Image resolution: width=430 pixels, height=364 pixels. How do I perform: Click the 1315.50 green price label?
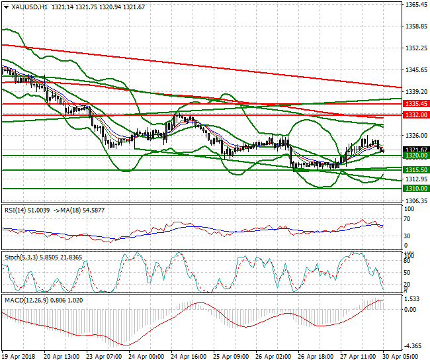416,170
